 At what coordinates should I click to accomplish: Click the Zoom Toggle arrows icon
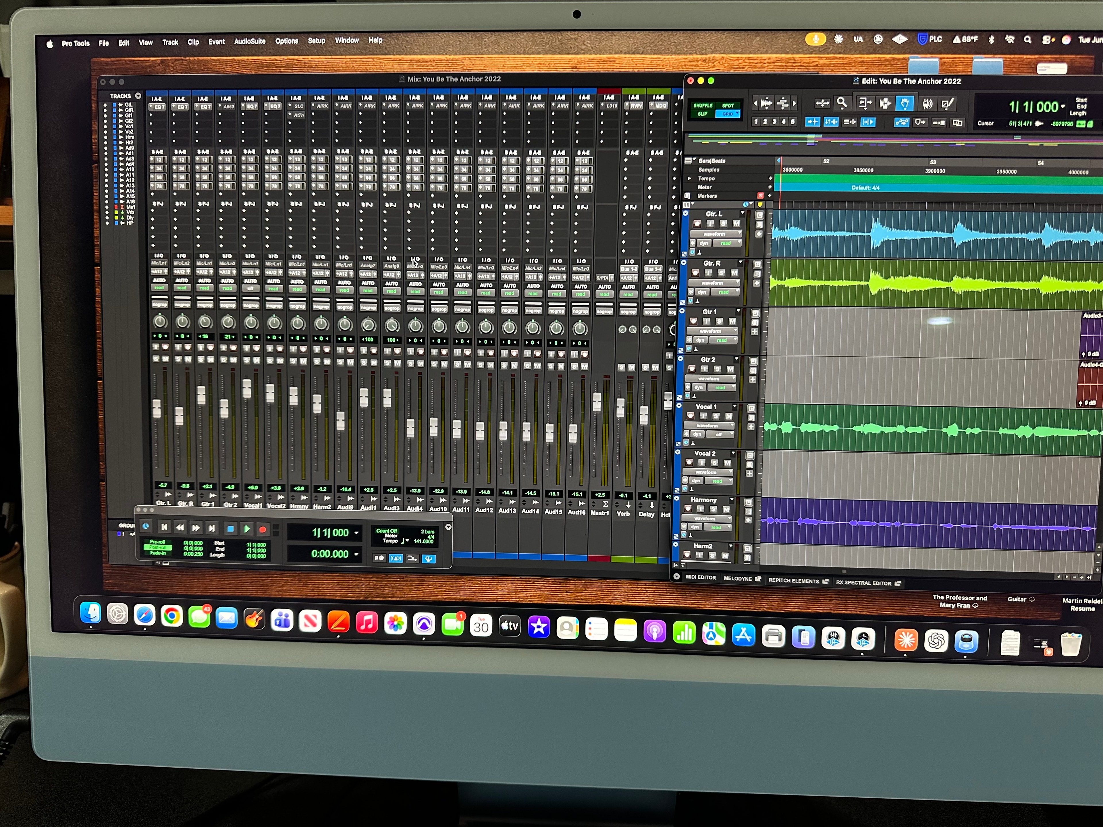[x=822, y=103]
